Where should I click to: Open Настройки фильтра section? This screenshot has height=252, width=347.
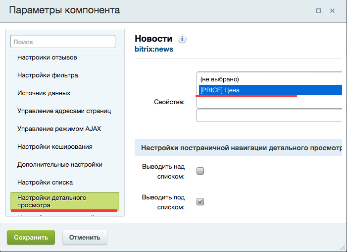click(x=48, y=75)
